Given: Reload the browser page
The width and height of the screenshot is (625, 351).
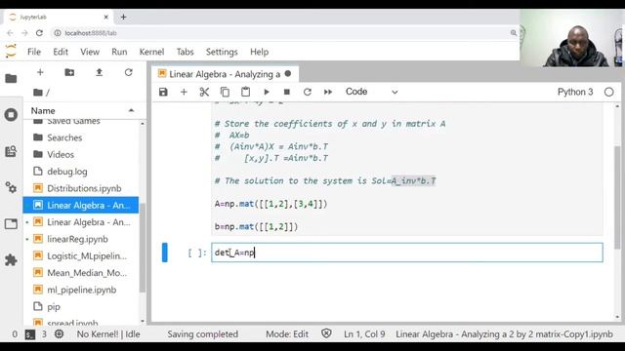Looking at the screenshot, I should point(39,33).
